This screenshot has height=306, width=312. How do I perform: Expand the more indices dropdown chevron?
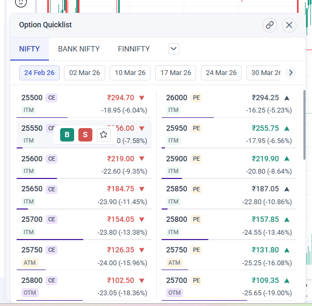pos(173,49)
